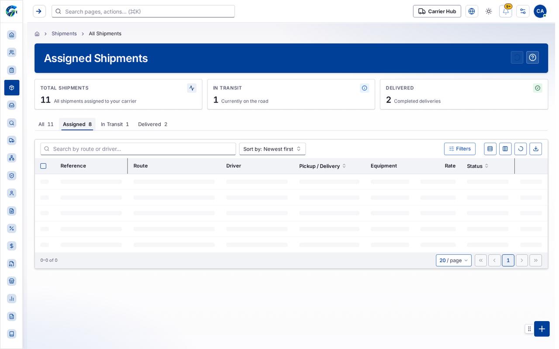This screenshot has height=349, width=559.
Task: Download the shipments table via export icon
Action: pyautogui.click(x=535, y=149)
